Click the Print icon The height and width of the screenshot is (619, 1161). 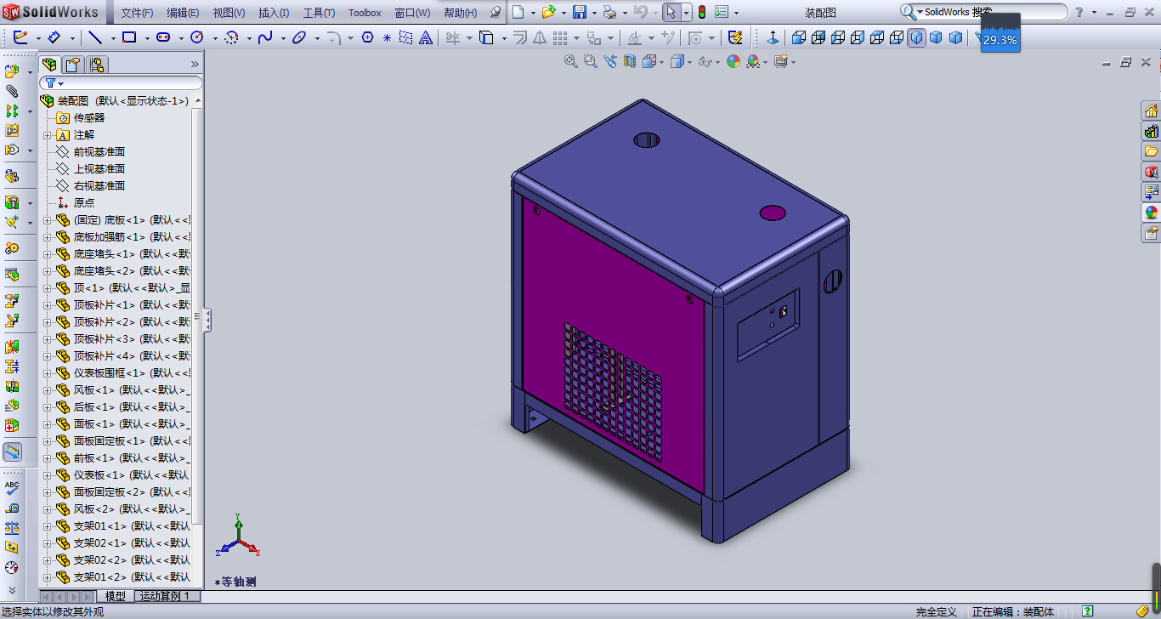tap(609, 12)
